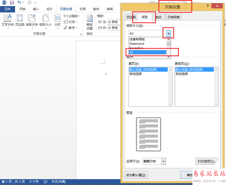226x185 pixels.
Task: Click the redo/repeat icon
Action: (29, 3)
